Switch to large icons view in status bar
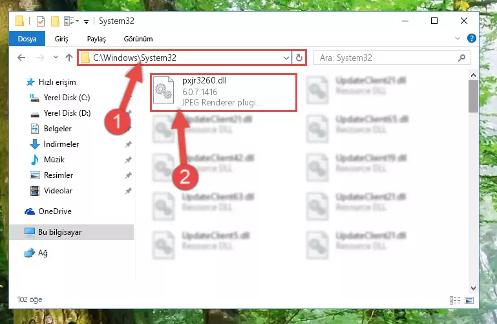Image resolution: width=497 pixels, height=324 pixels. (469, 300)
